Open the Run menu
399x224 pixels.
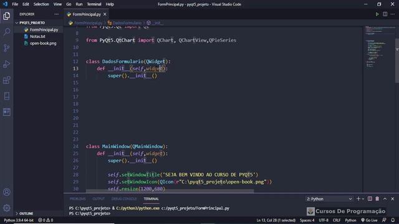[79, 4]
